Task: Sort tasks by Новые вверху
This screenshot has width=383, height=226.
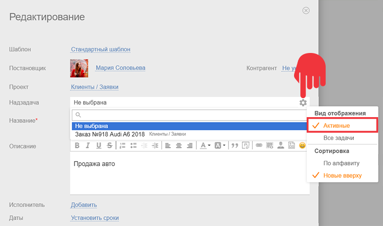Action: click(342, 175)
